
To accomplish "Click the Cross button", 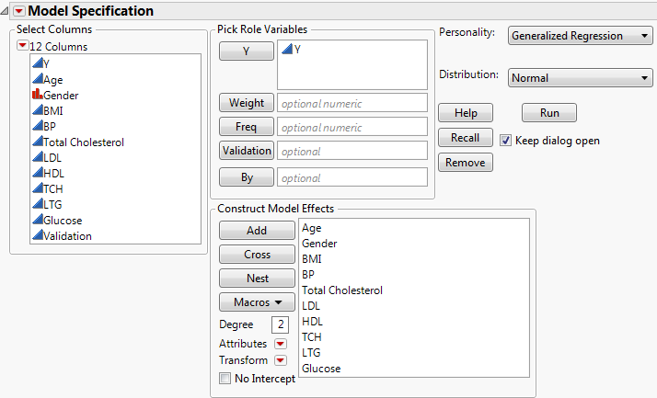I will pos(257,255).
